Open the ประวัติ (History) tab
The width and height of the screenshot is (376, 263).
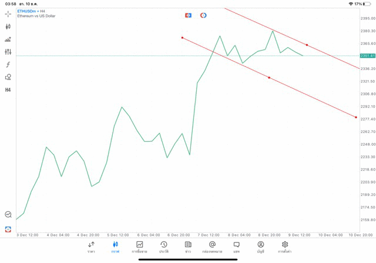click(164, 247)
